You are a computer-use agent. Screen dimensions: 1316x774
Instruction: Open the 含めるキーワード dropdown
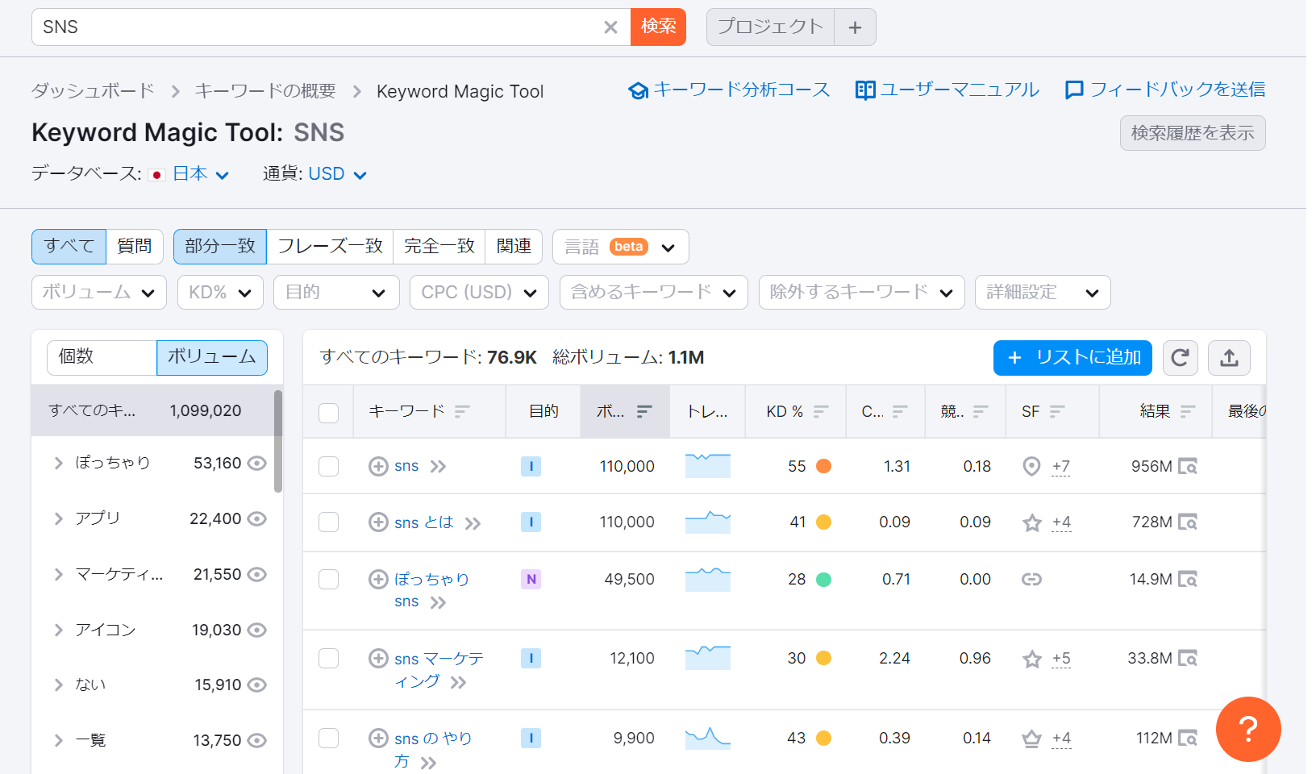654,293
